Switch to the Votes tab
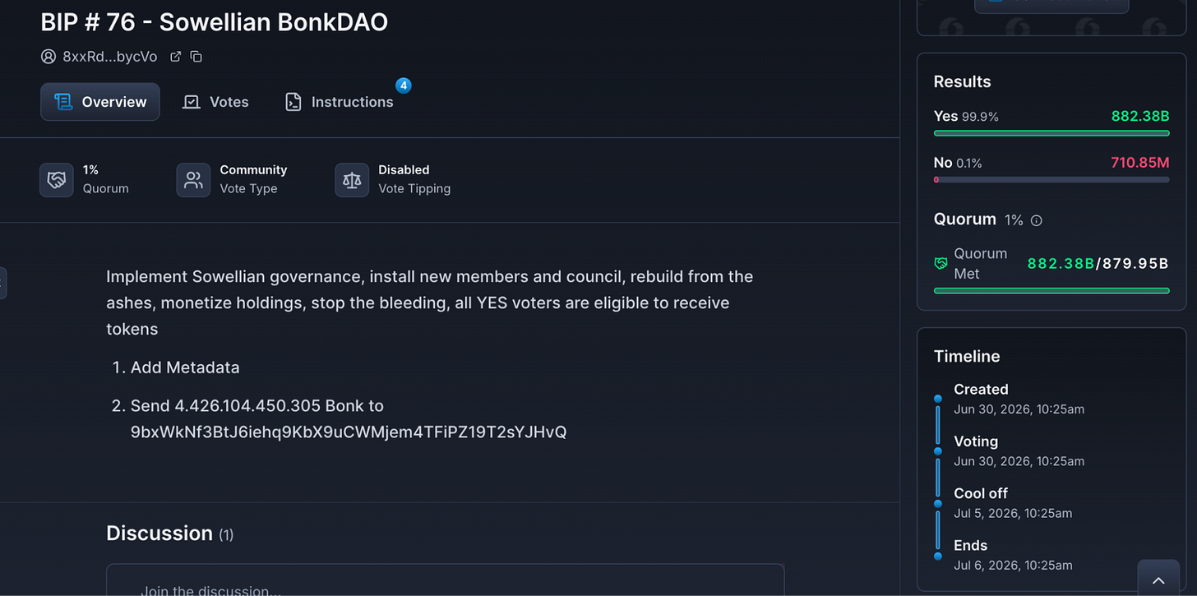Image resolution: width=1197 pixels, height=596 pixels. tap(215, 102)
